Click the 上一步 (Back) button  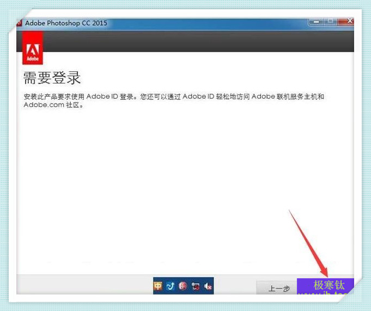(x=277, y=288)
